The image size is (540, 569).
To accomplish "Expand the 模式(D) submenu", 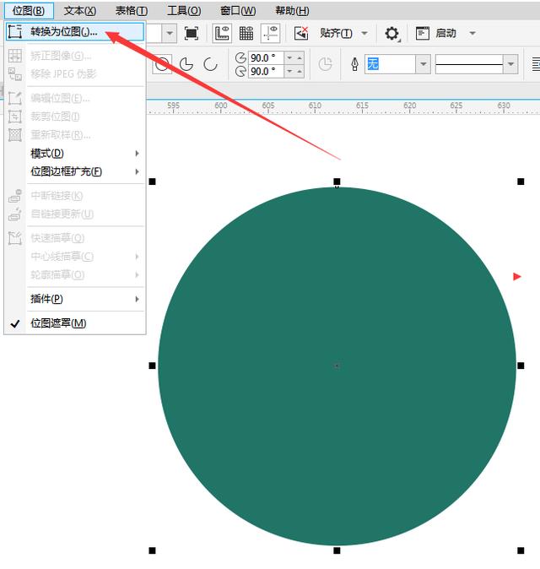I will click(x=75, y=154).
